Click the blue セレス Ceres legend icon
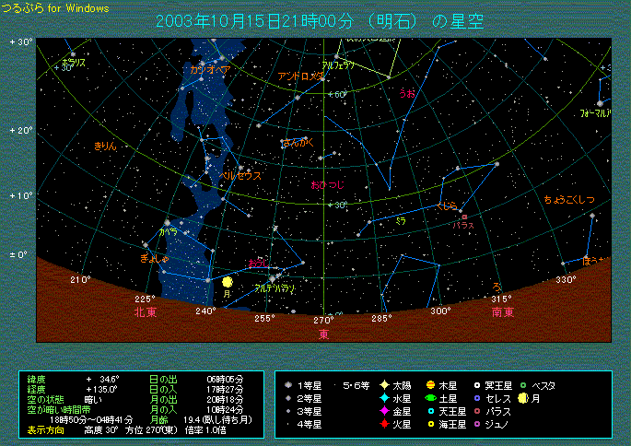 477,398
